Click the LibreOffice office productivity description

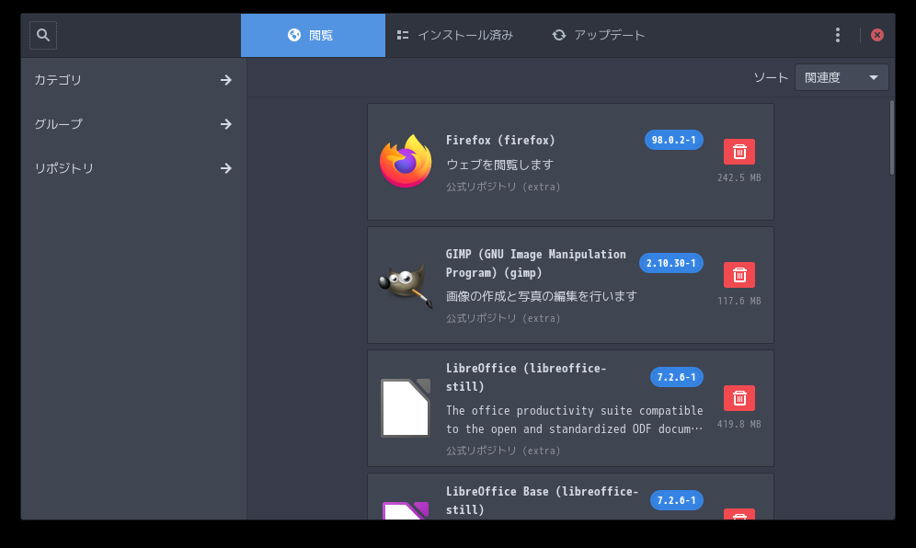pyautogui.click(x=574, y=419)
